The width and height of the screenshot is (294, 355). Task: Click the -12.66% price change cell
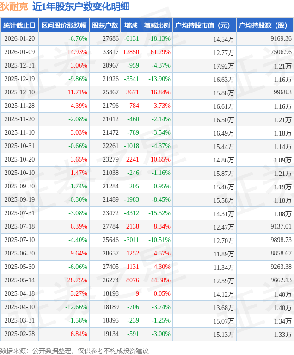click(76, 307)
